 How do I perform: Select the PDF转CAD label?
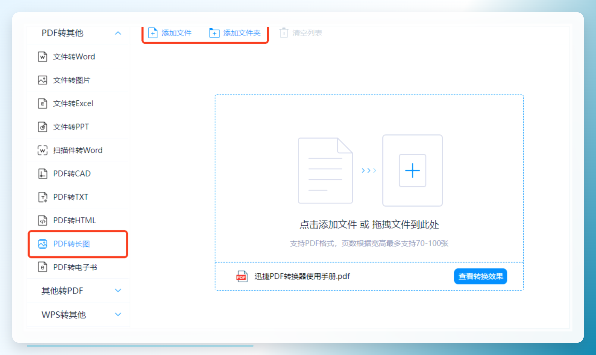72,174
